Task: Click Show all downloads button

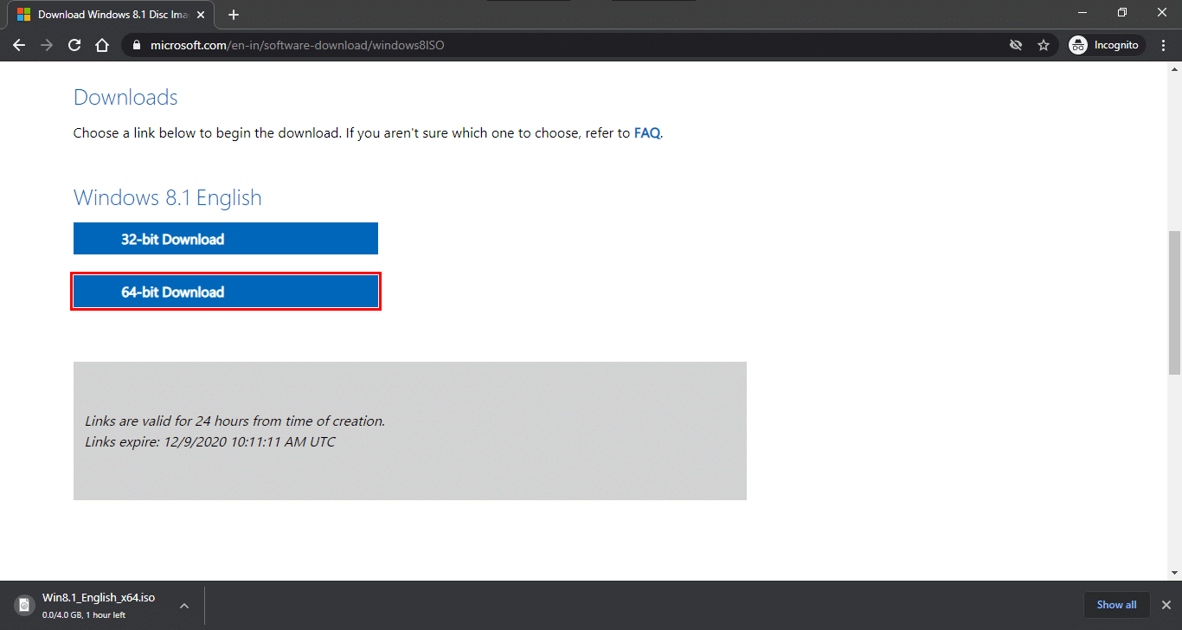Action: point(1116,605)
